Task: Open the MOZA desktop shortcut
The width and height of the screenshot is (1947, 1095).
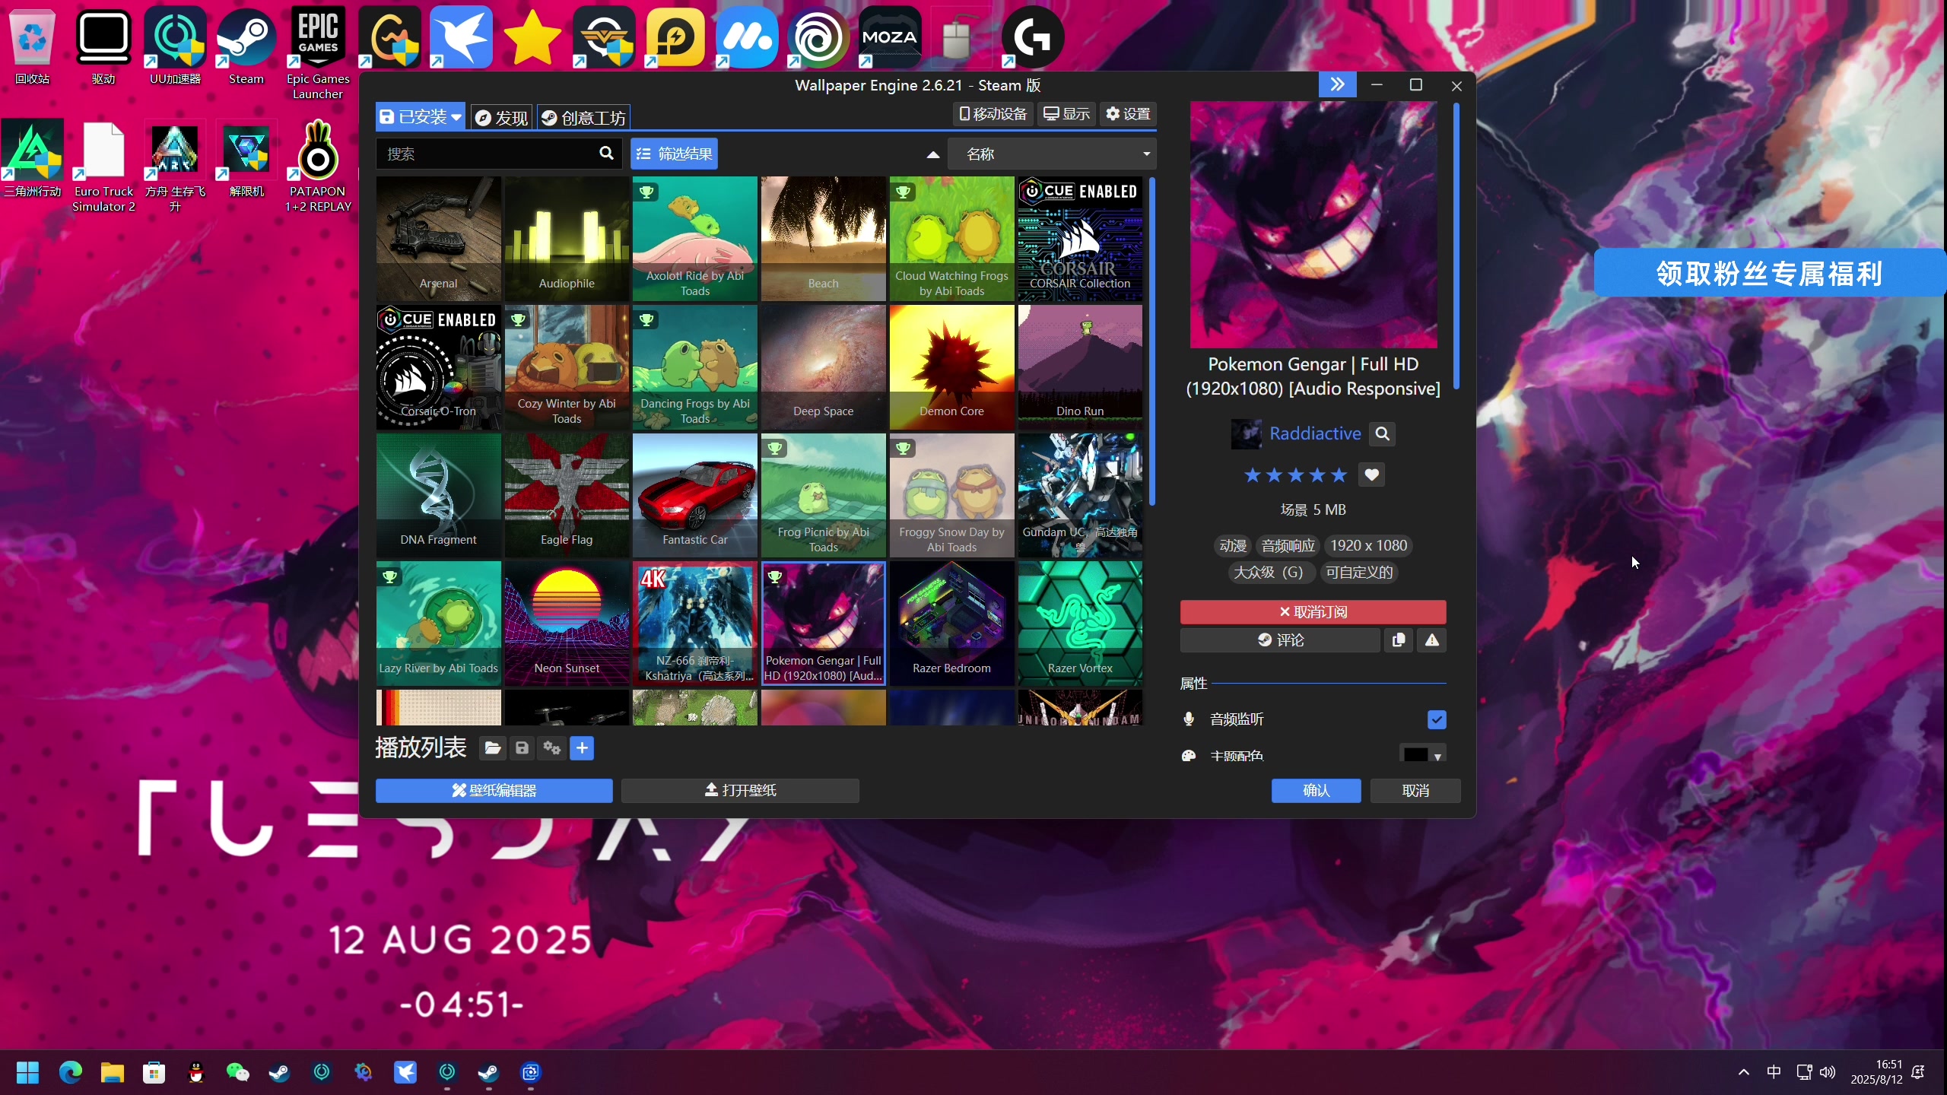Action: point(890,36)
